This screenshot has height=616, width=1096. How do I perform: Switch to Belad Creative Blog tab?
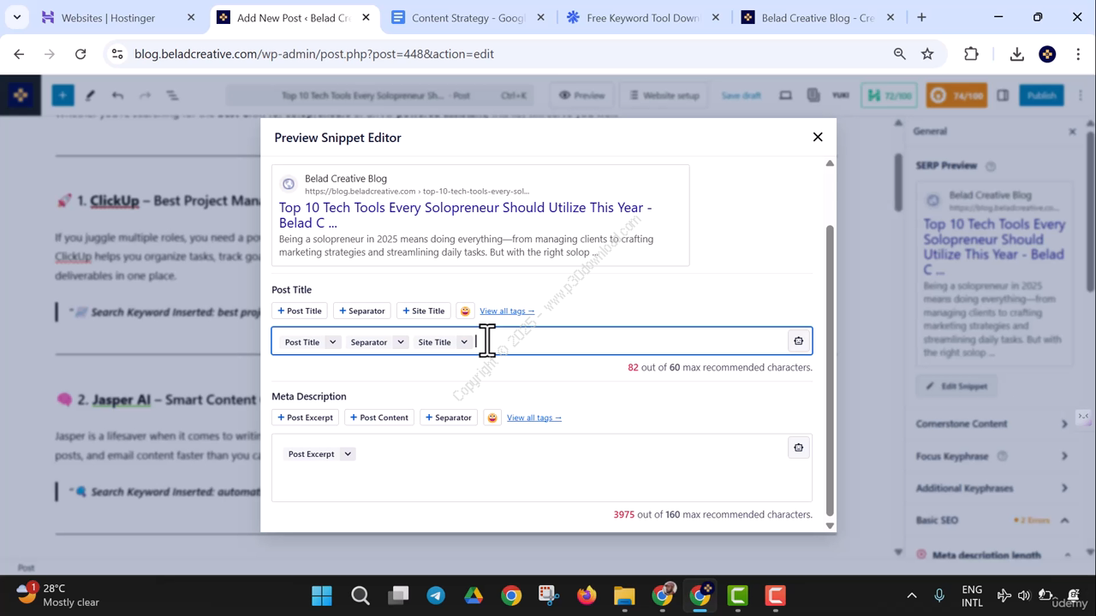(818, 17)
